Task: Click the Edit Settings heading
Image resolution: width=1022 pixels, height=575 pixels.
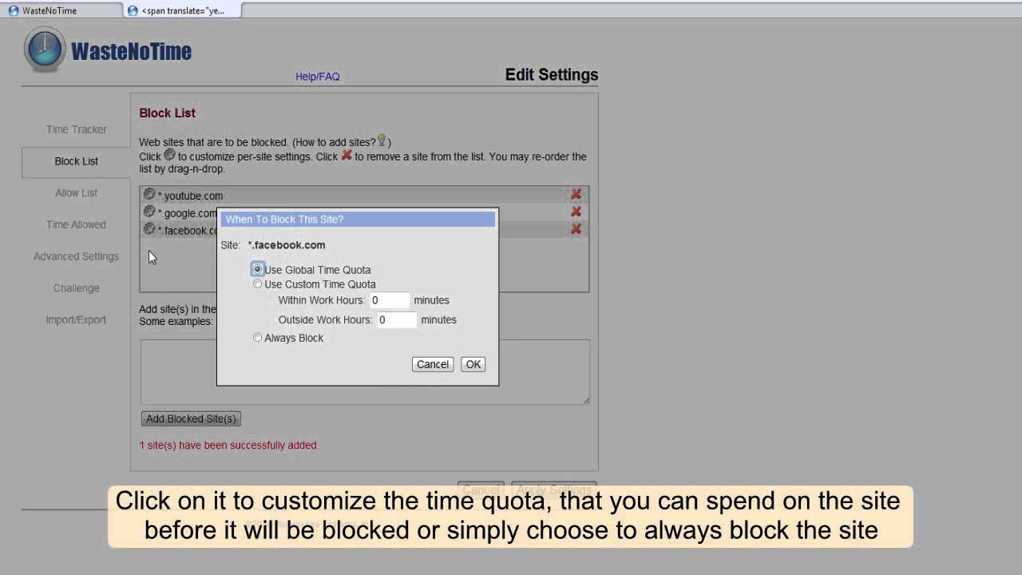Action: pyautogui.click(x=552, y=75)
